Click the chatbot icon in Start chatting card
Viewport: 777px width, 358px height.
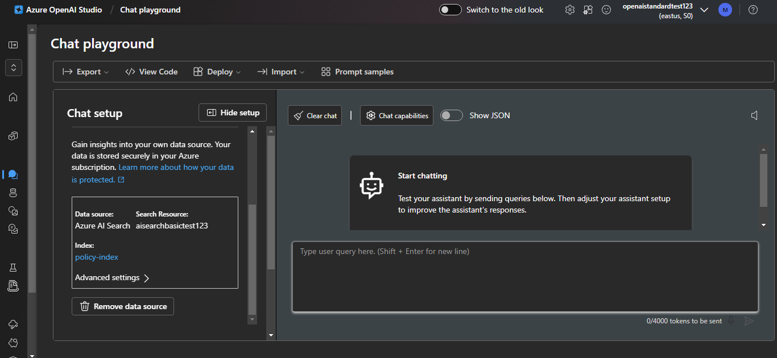click(x=371, y=186)
